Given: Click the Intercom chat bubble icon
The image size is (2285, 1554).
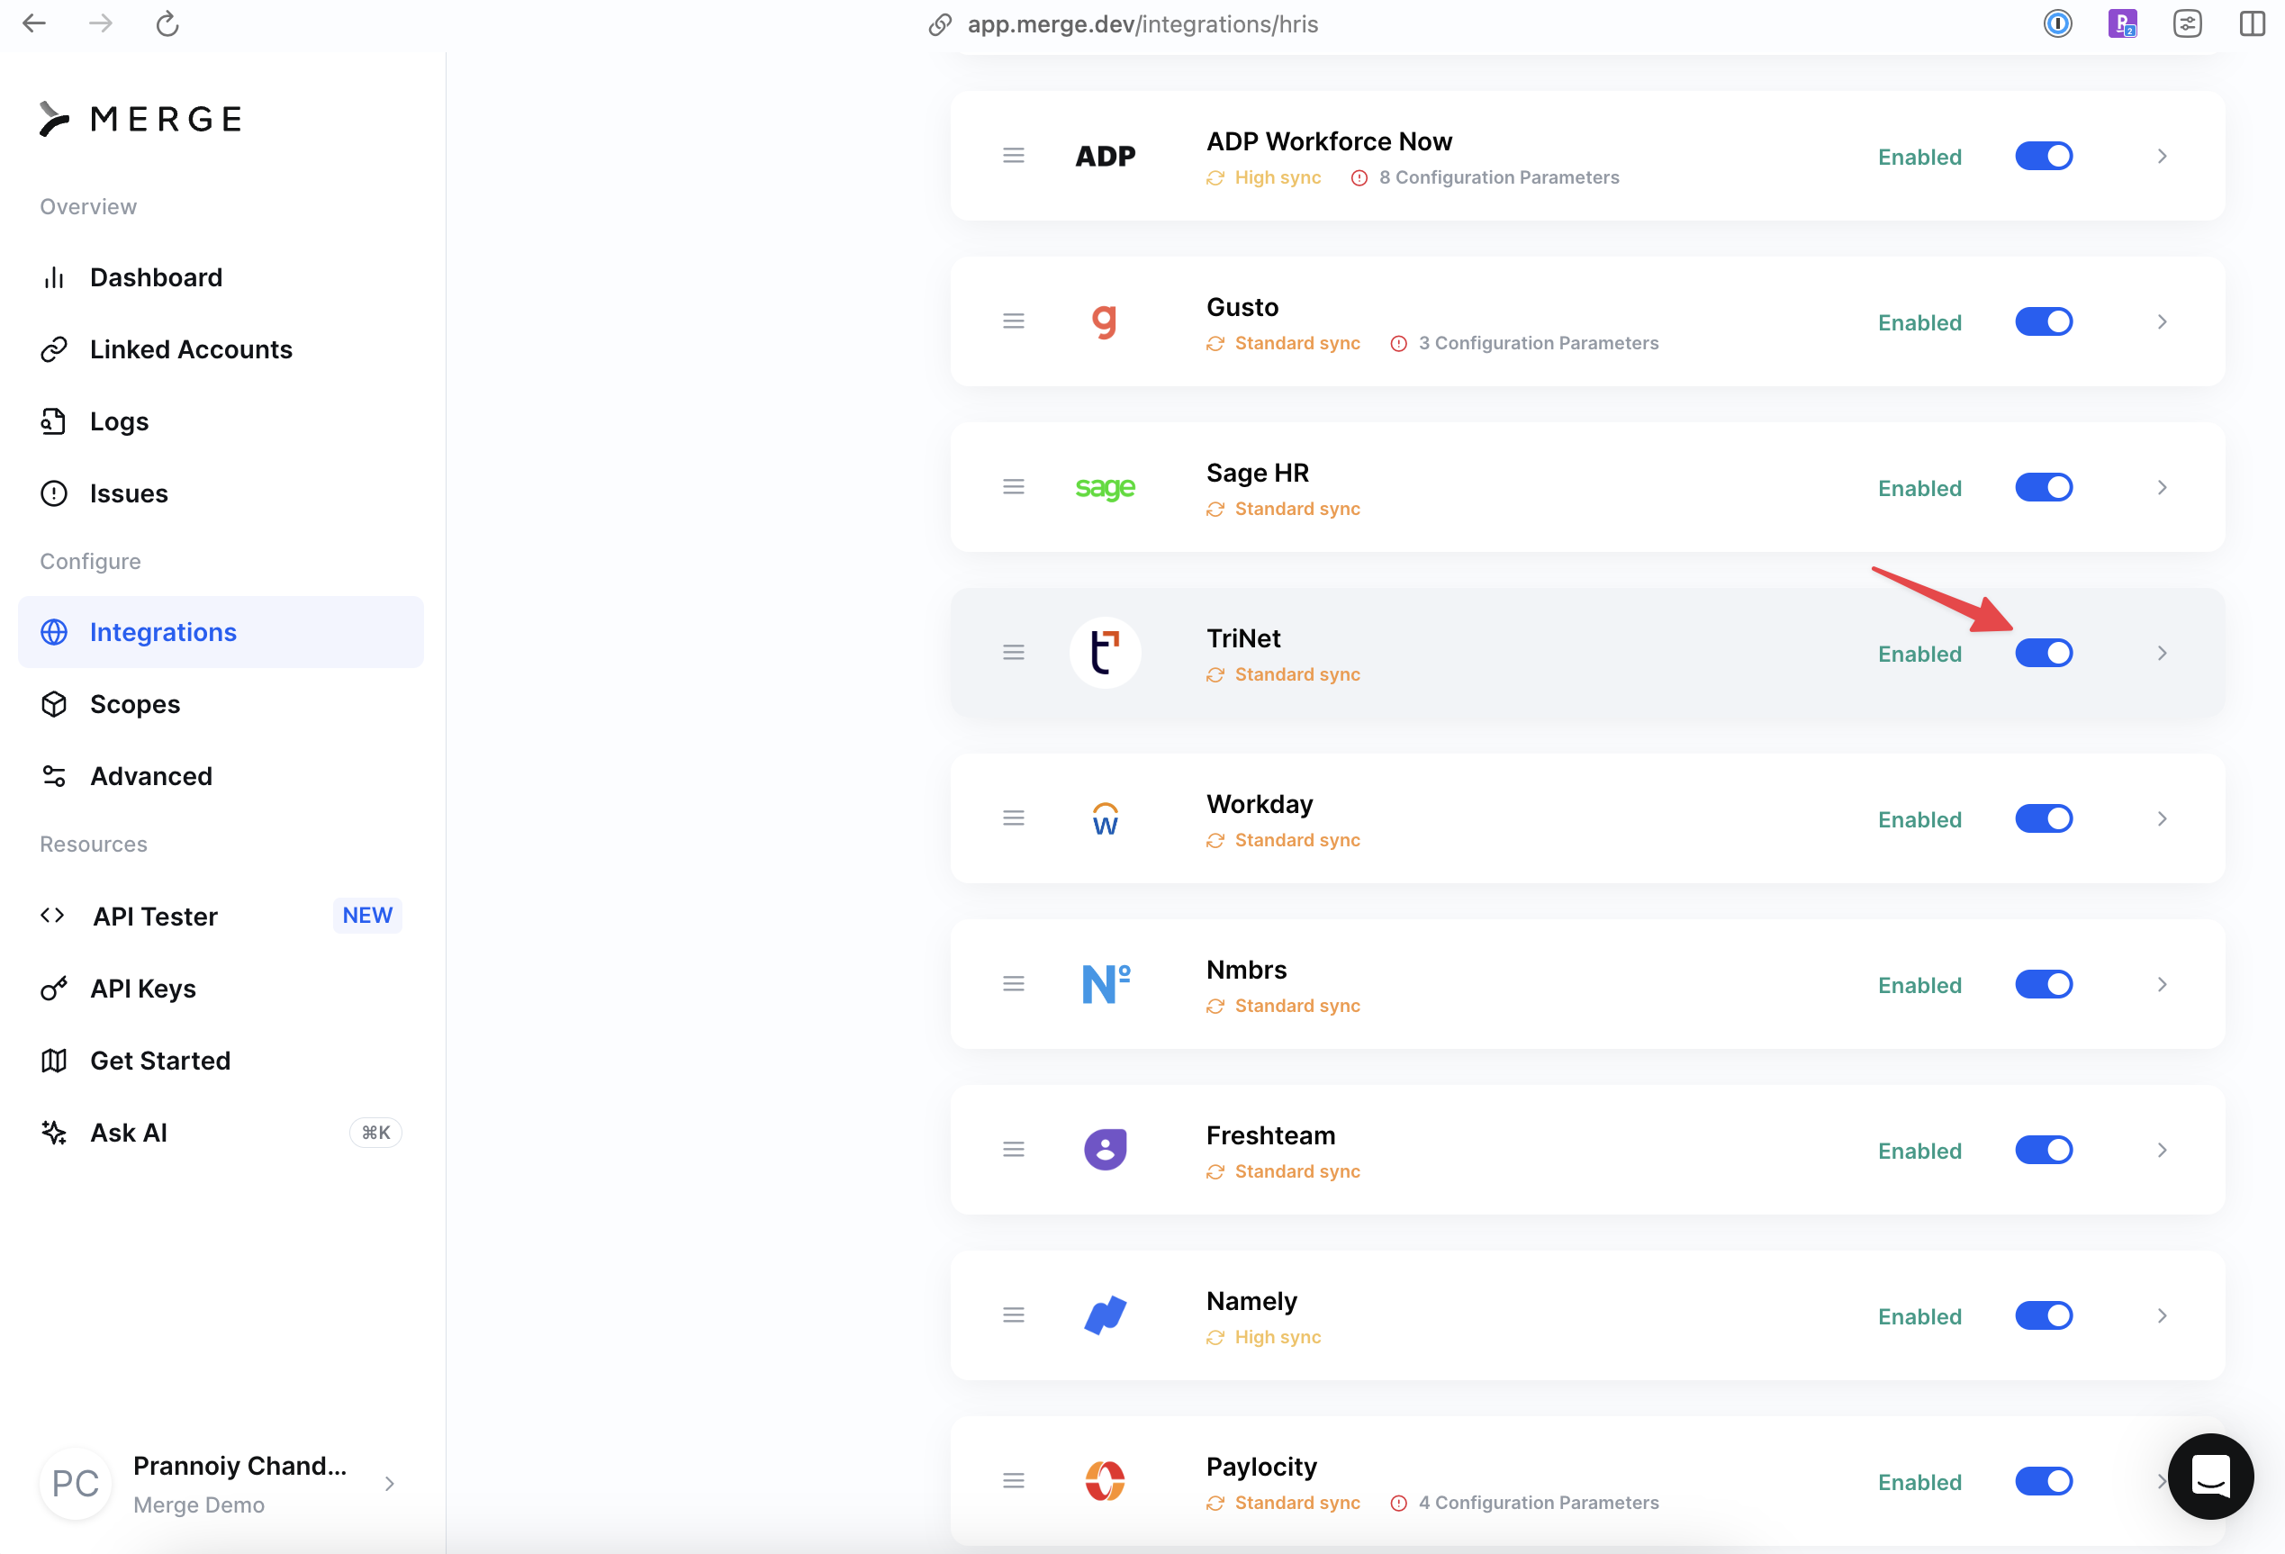Looking at the screenshot, I should click(x=2209, y=1476).
